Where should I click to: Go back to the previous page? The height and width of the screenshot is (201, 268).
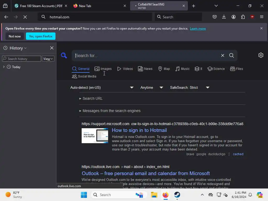point(6,17)
